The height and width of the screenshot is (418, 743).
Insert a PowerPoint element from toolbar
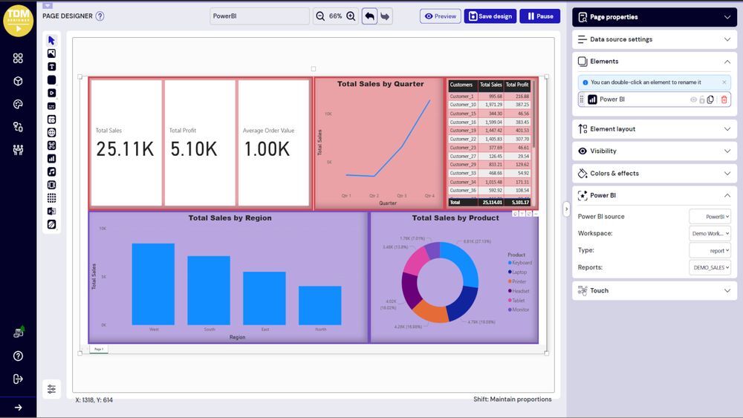(x=52, y=211)
